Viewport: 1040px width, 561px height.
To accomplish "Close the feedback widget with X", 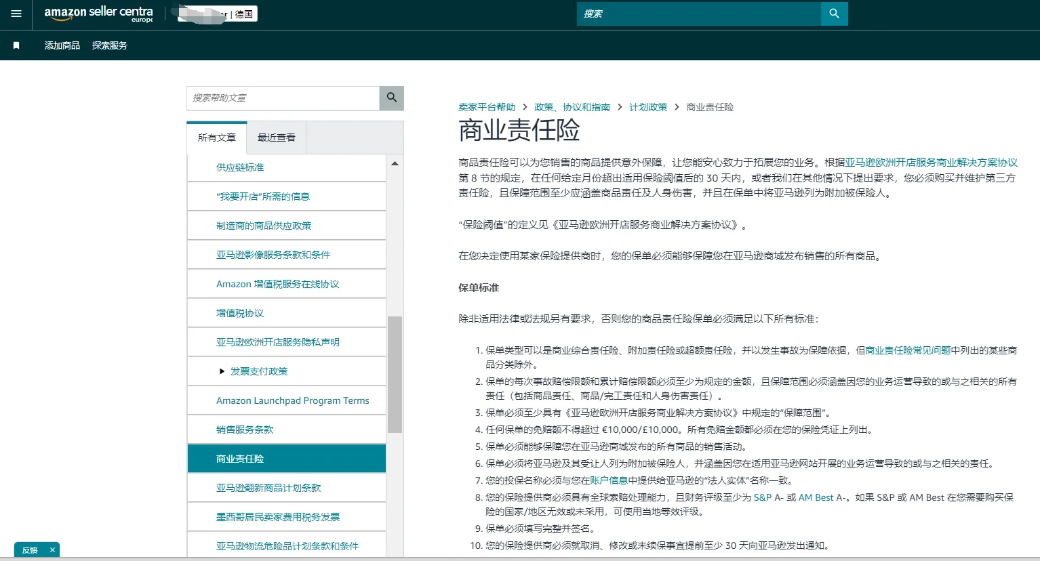I will 52,550.
